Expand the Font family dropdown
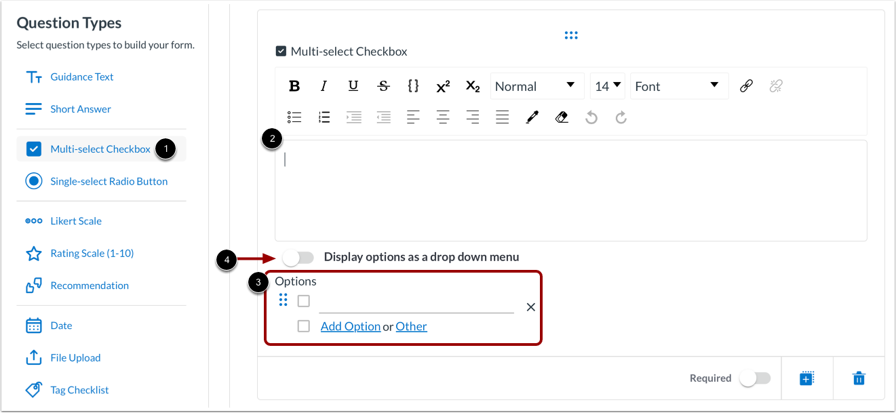 coord(678,85)
